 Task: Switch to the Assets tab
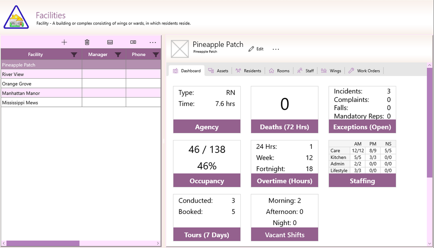click(218, 71)
